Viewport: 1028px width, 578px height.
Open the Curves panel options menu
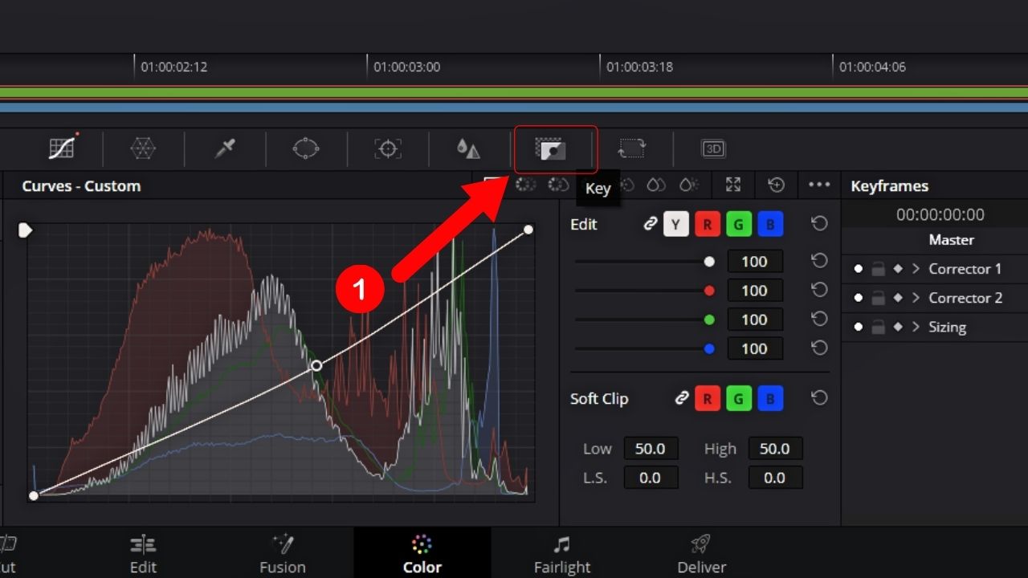tap(819, 185)
